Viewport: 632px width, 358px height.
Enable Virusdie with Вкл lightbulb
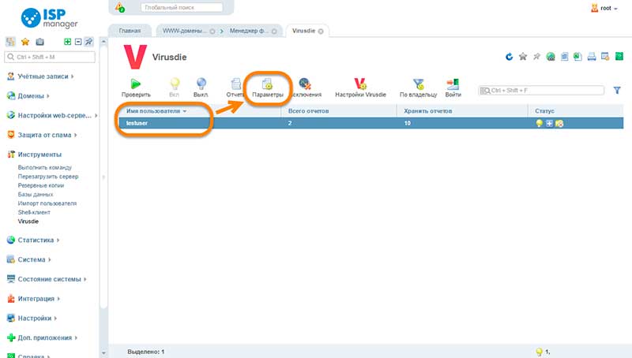point(174,84)
